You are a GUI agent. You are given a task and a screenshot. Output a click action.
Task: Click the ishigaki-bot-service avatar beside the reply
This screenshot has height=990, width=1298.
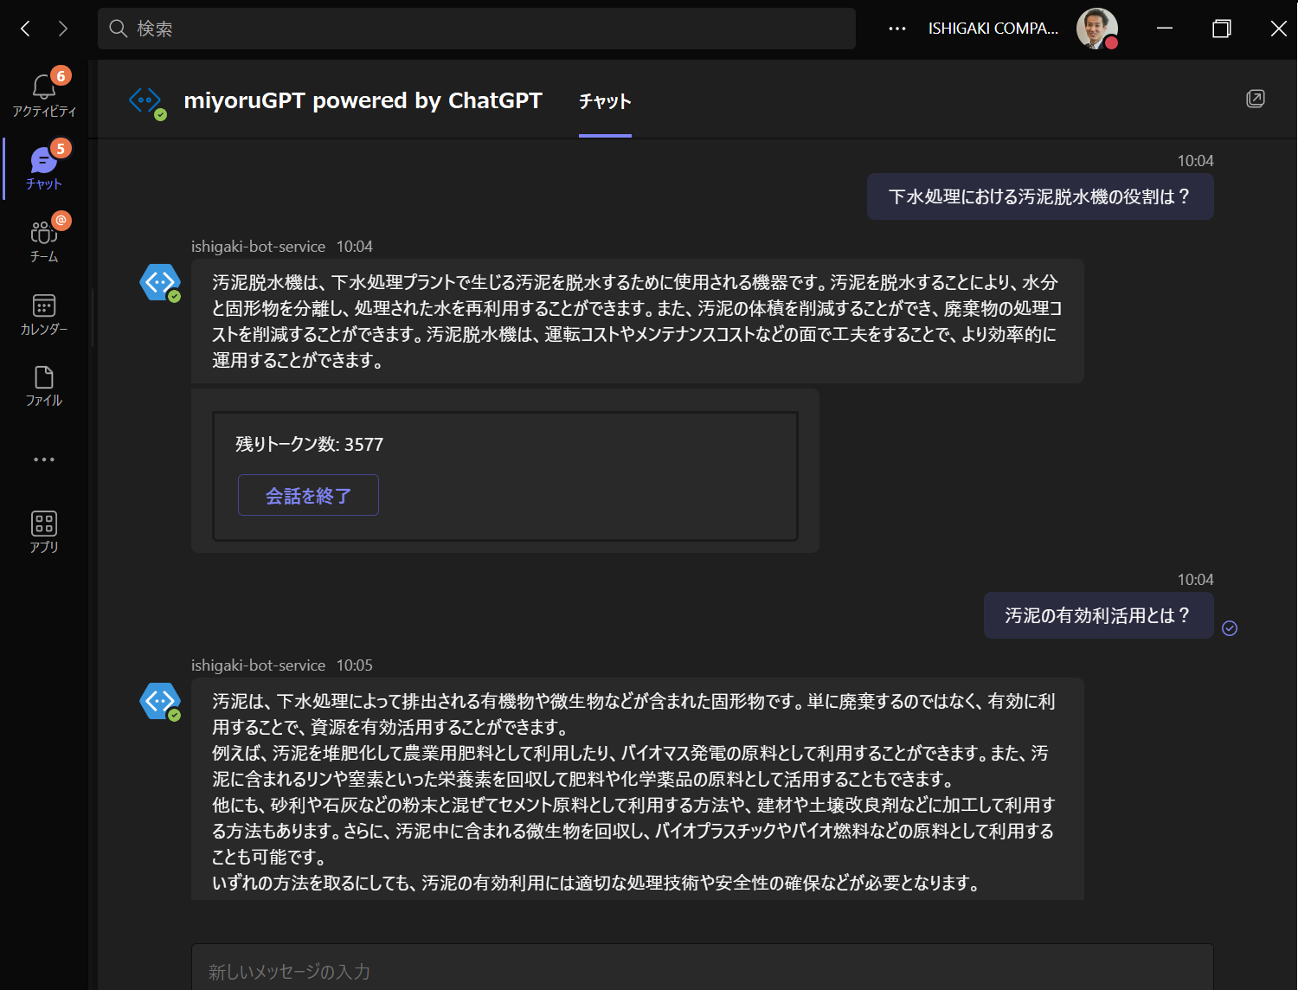click(x=160, y=701)
